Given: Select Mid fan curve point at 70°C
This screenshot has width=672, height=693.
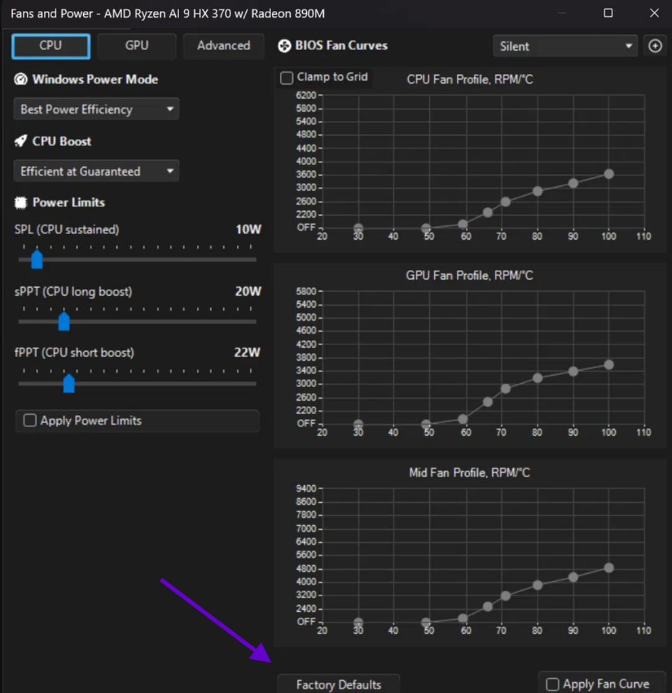Looking at the screenshot, I should click(x=506, y=596).
